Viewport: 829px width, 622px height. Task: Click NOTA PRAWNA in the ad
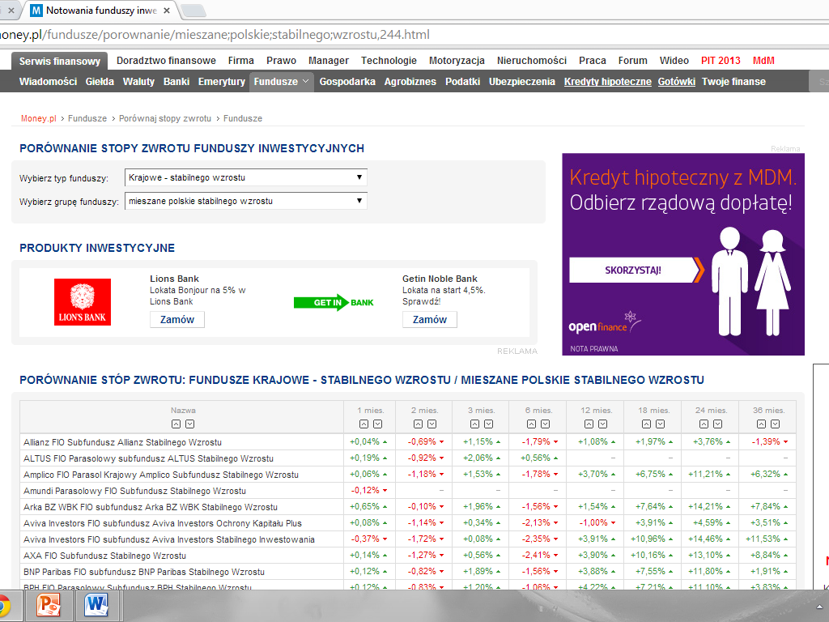pyautogui.click(x=593, y=349)
